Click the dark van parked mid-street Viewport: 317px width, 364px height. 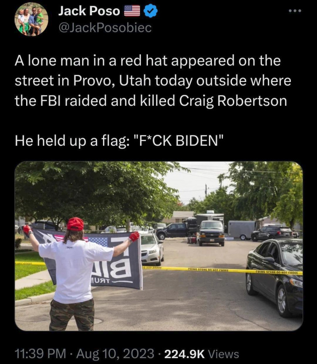point(211,233)
